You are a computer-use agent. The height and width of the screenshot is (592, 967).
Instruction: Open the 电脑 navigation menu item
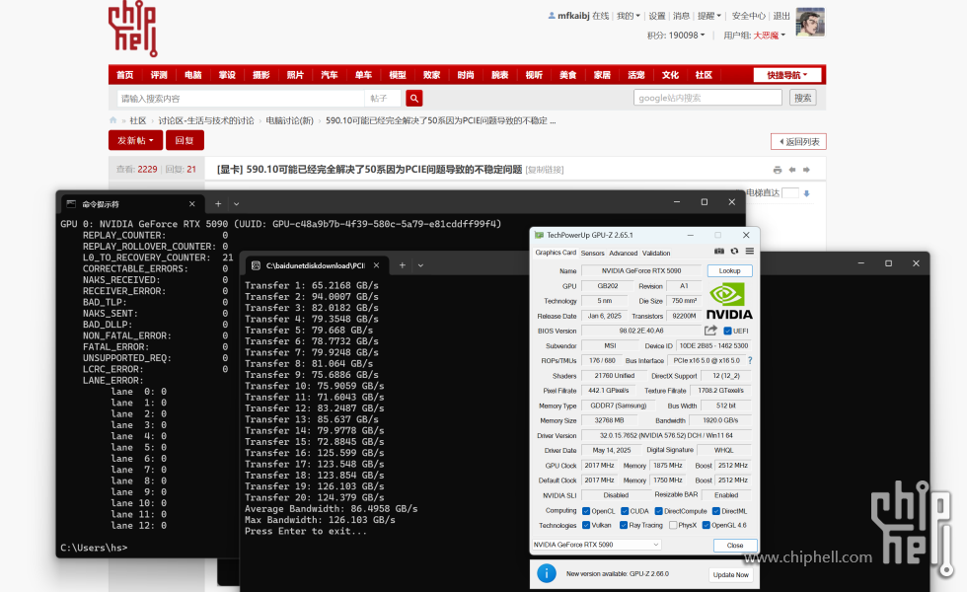(x=193, y=75)
